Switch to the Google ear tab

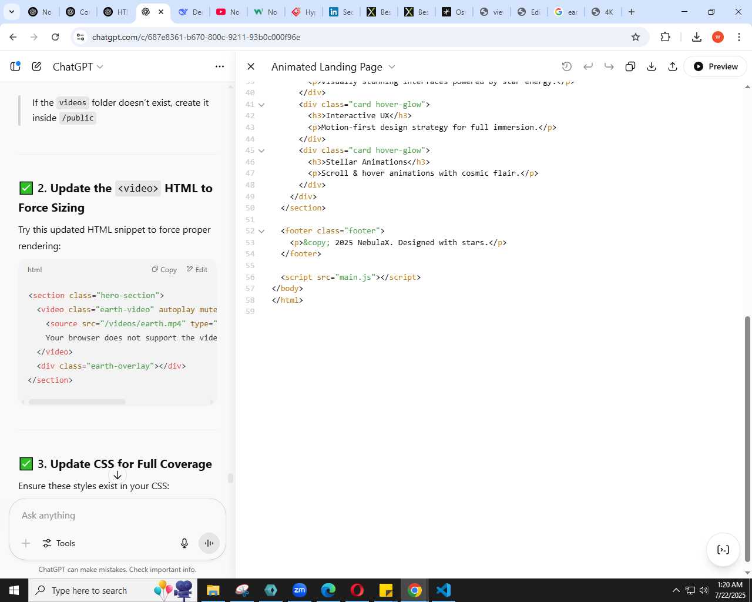pos(566,12)
